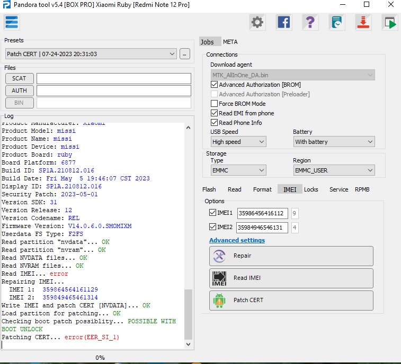Open help with the question mark icon
The width and height of the screenshot is (401, 364).
[x=310, y=22]
